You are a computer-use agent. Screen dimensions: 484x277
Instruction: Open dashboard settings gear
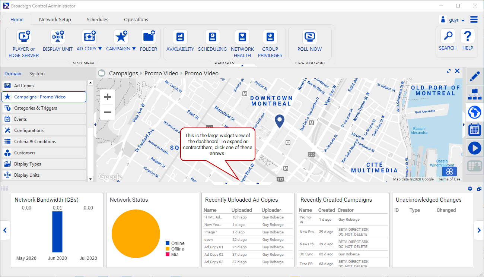[470, 189]
